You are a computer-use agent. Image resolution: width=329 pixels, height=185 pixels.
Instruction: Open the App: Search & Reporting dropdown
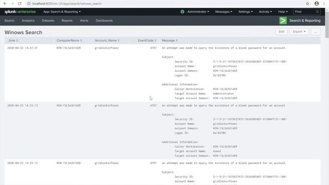[62, 12]
